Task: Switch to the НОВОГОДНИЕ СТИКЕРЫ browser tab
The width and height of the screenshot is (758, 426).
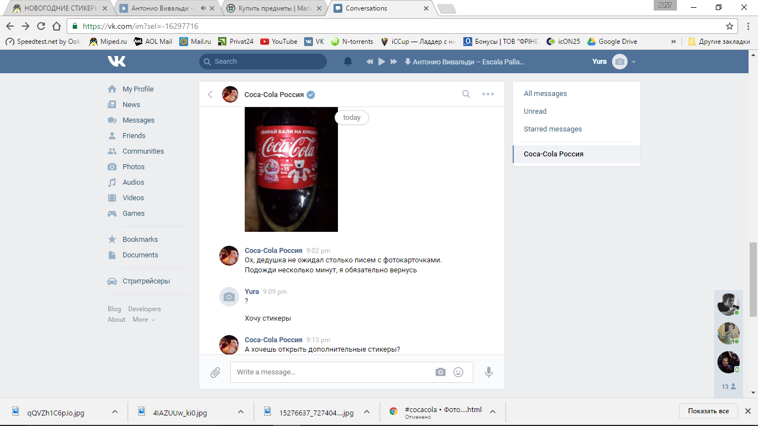Action: click(58, 8)
